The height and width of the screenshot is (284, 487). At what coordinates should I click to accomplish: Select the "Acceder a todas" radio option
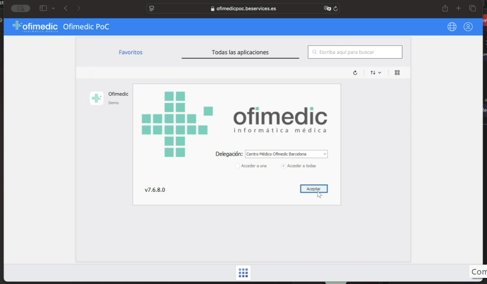coord(283,166)
